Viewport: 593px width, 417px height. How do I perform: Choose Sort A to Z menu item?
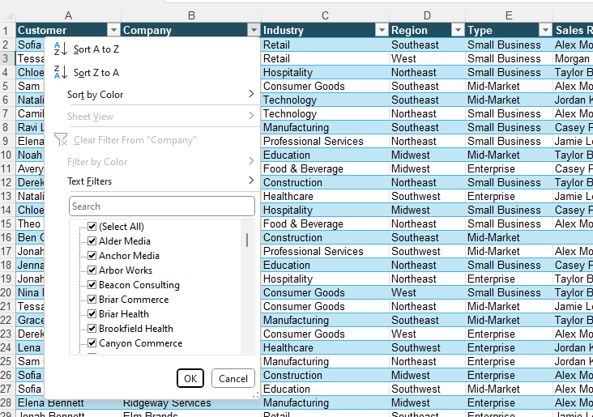click(x=152, y=49)
